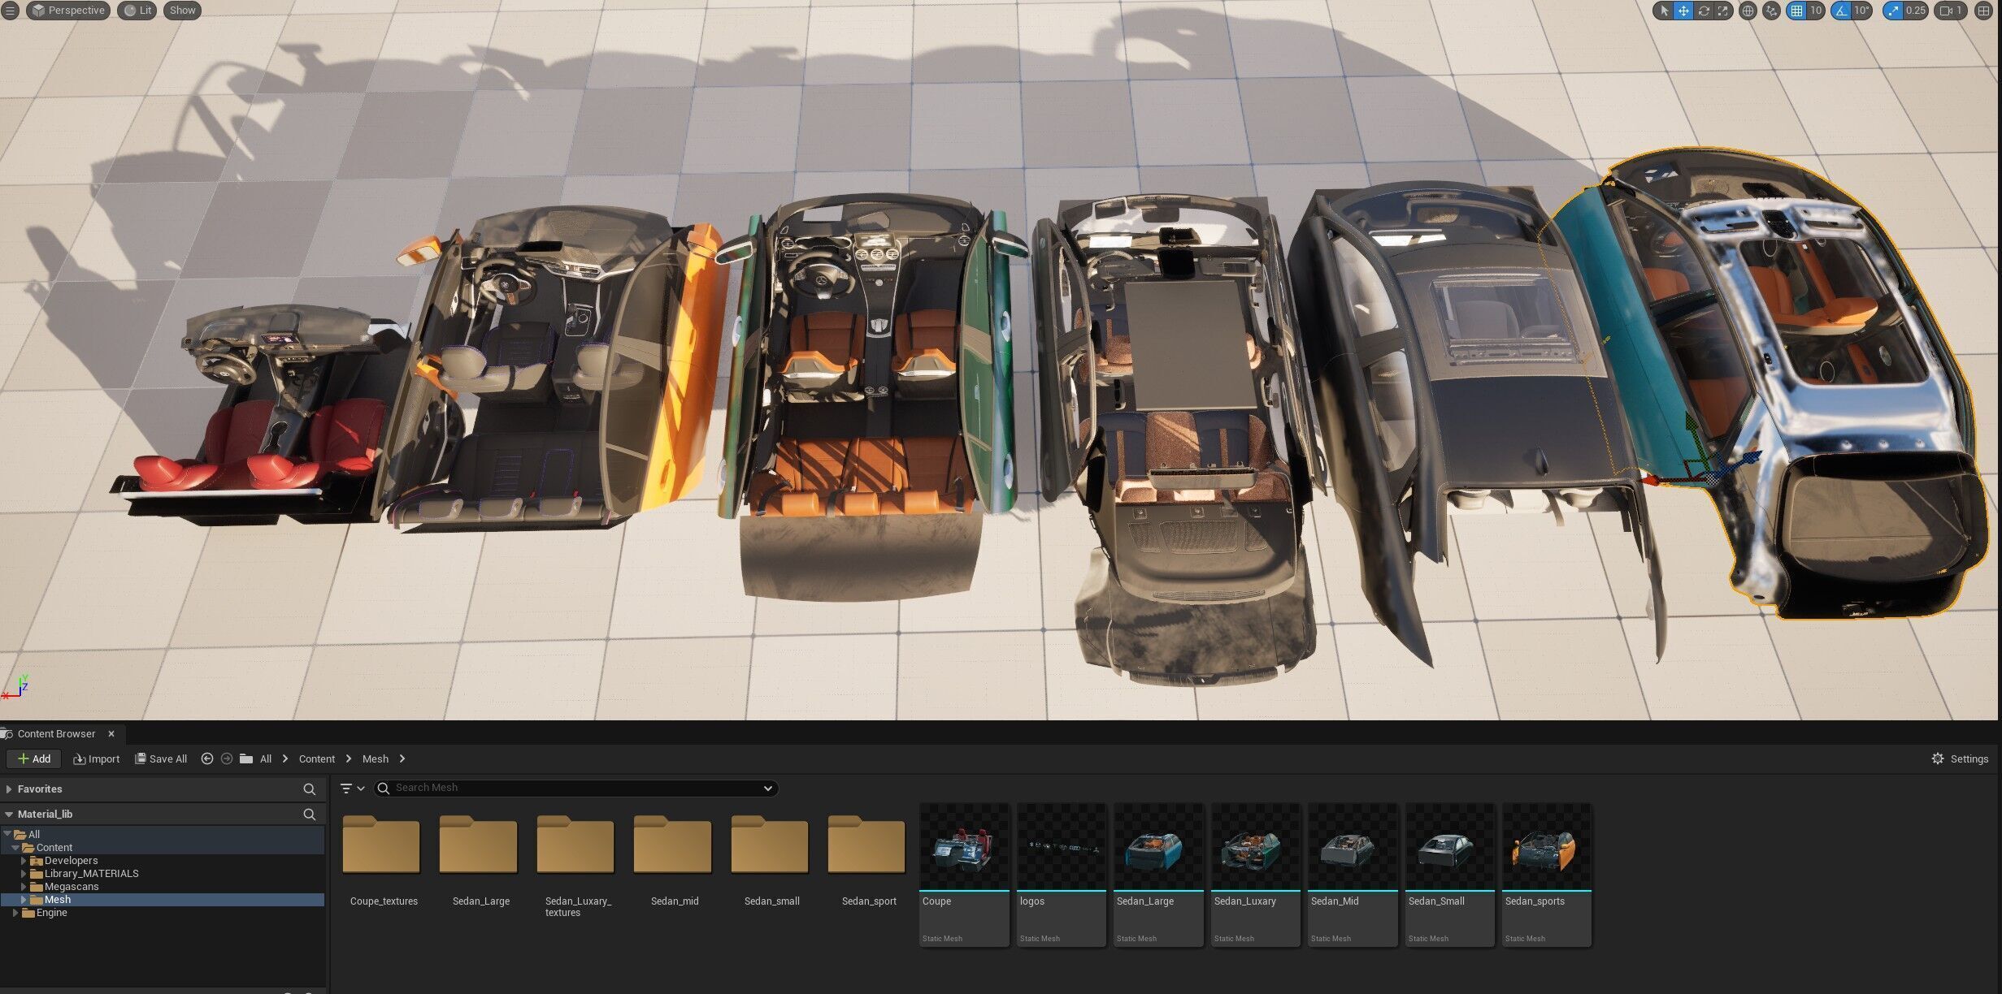Activate the Rotate gizmo tool
This screenshot has height=994, width=2002.
click(x=1703, y=11)
